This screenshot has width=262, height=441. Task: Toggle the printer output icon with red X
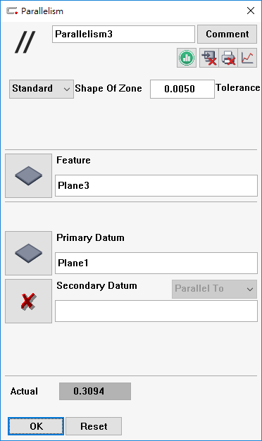(x=228, y=58)
